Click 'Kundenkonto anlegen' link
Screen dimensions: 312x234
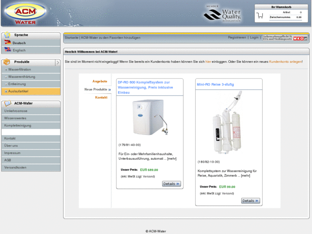[285, 62]
